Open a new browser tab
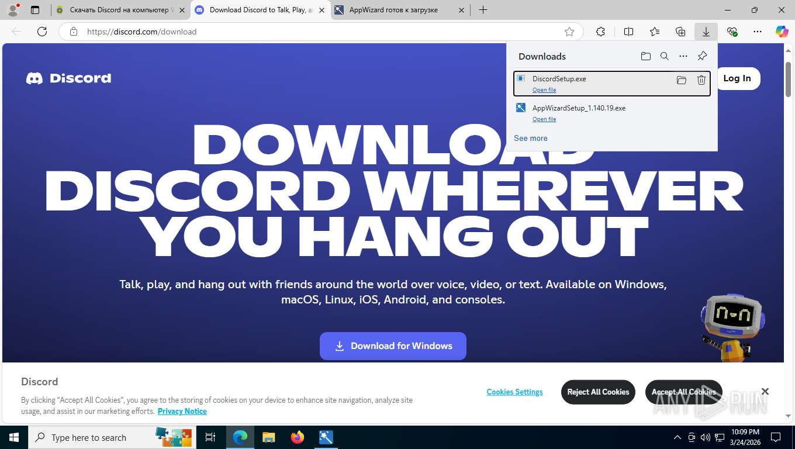This screenshot has height=449, width=795. (x=483, y=10)
